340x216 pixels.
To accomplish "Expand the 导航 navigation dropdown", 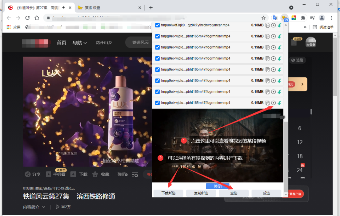I will point(80,43).
